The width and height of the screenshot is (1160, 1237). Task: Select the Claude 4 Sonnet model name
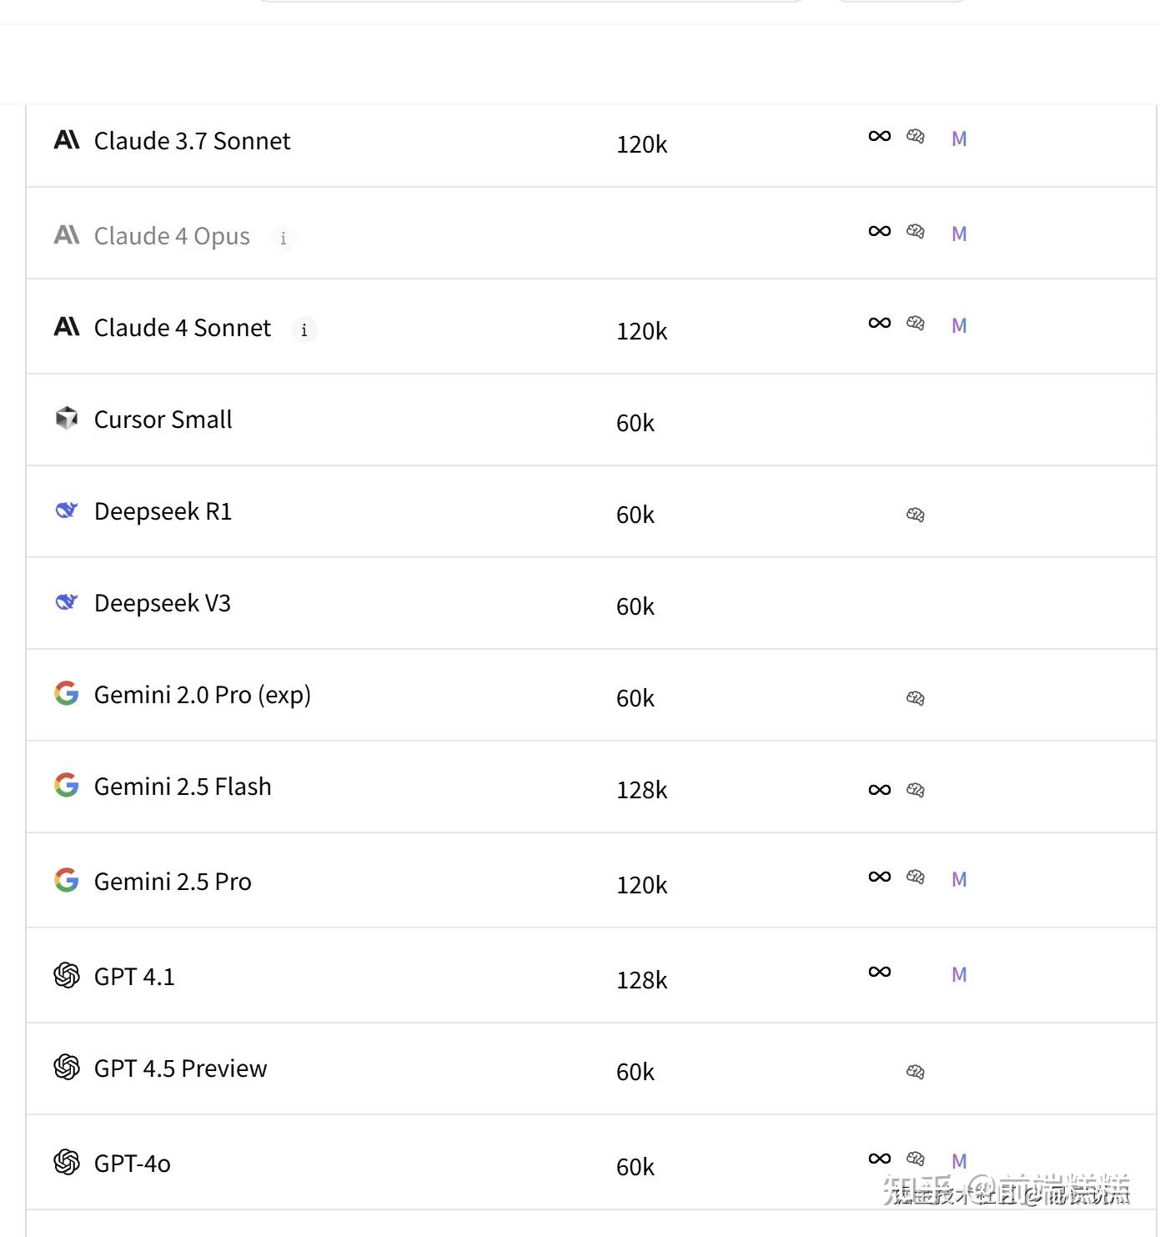pos(183,328)
